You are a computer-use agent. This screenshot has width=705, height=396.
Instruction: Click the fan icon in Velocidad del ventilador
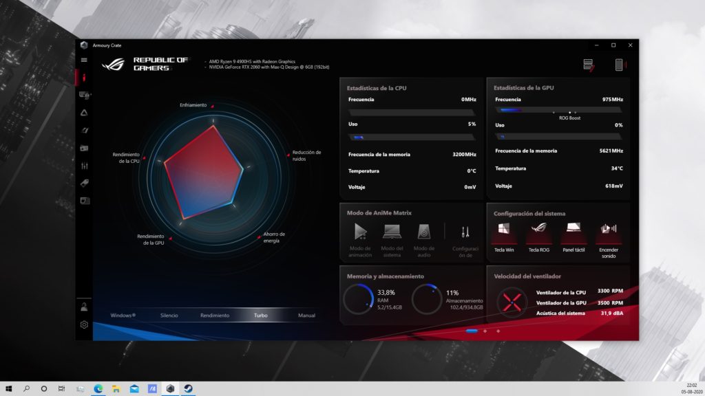pyautogui.click(x=512, y=302)
